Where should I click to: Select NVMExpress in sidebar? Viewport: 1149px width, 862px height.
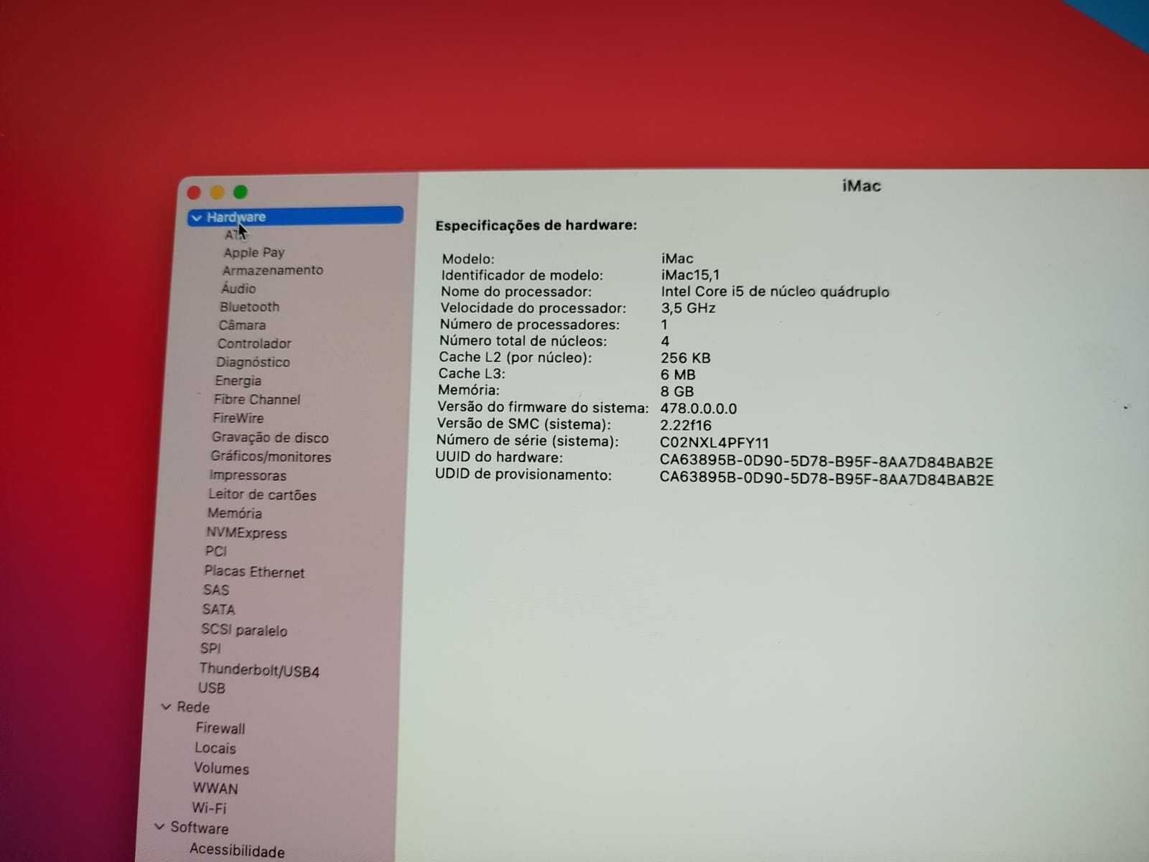pos(246,533)
